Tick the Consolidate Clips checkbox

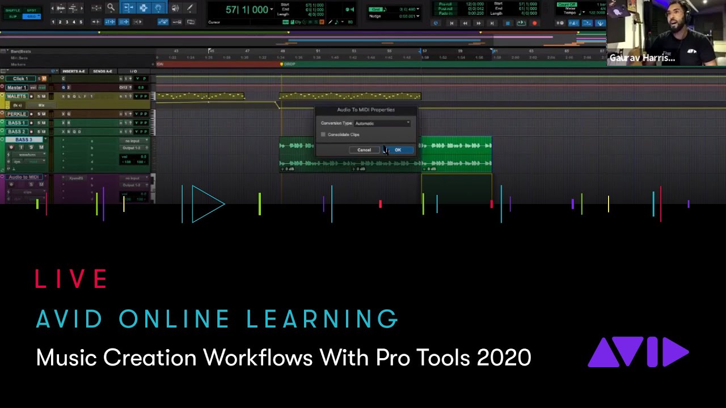click(x=323, y=134)
